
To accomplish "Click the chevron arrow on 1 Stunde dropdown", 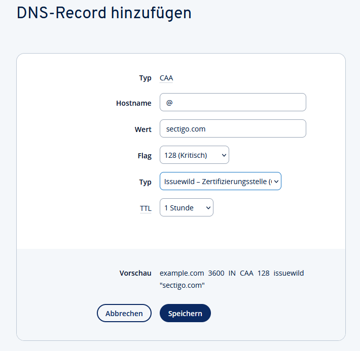I will [x=208, y=208].
